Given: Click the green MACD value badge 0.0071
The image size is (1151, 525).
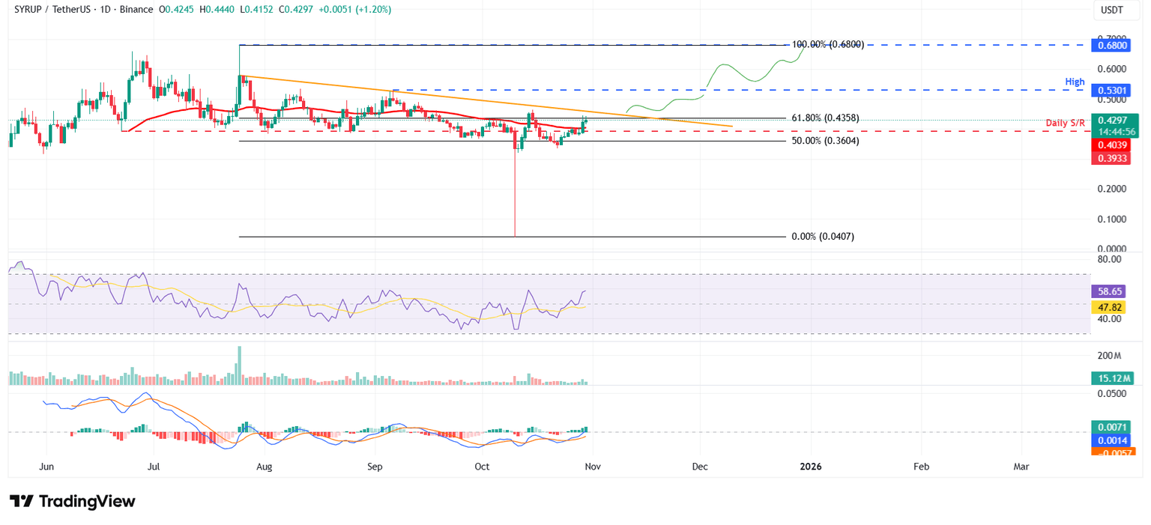Looking at the screenshot, I should tap(1111, 426).
